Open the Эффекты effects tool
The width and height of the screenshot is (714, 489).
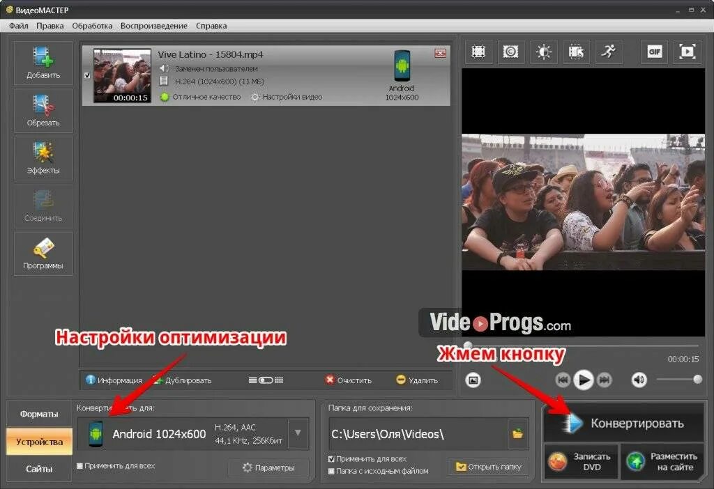point(43,158)
